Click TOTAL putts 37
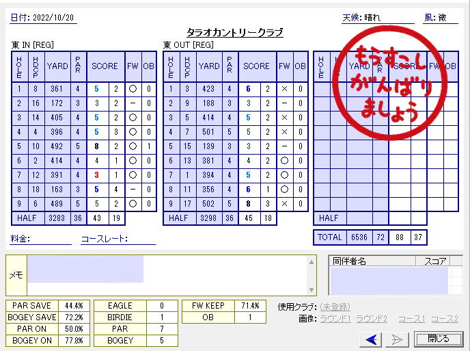 [x=419, y=237]
